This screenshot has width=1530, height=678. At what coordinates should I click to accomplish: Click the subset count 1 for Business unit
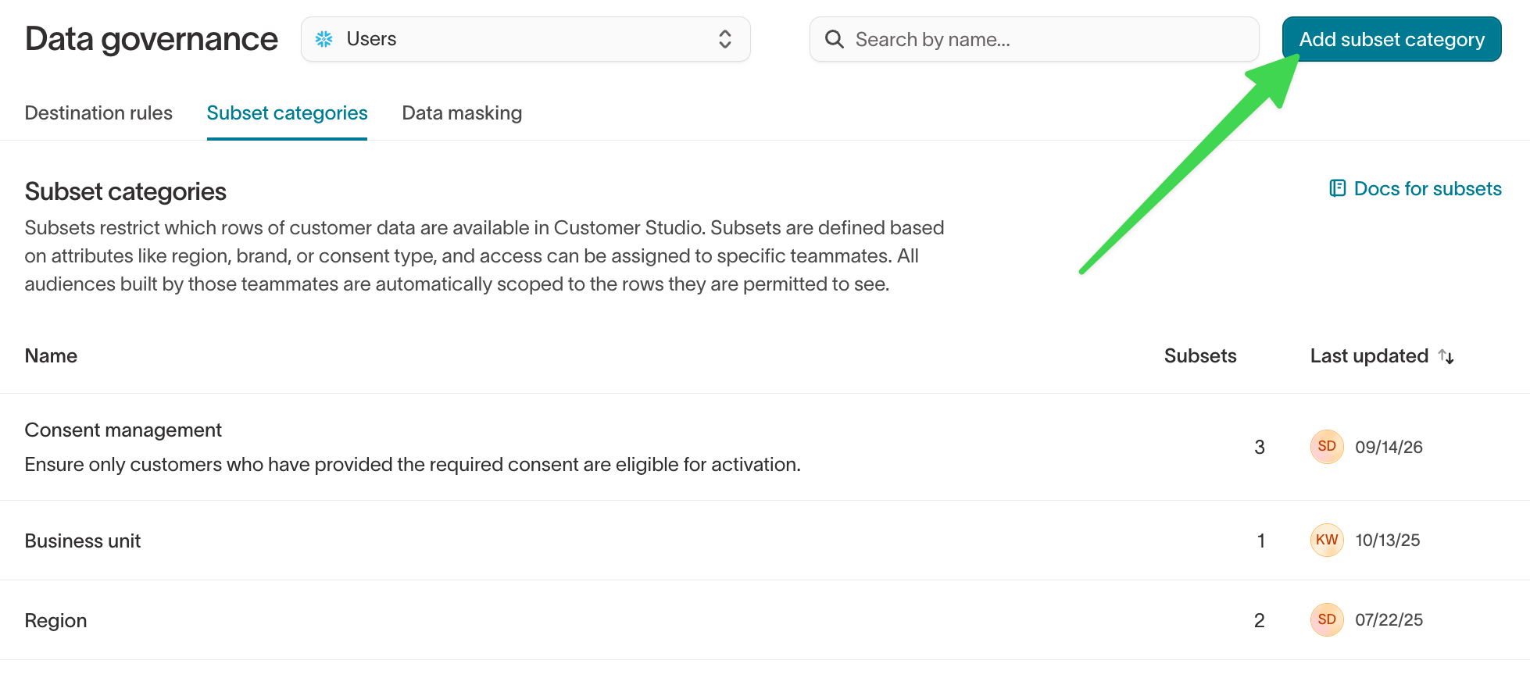(1261, 541)
